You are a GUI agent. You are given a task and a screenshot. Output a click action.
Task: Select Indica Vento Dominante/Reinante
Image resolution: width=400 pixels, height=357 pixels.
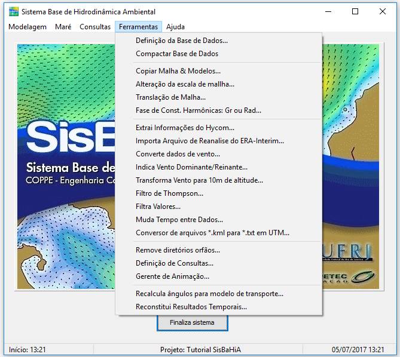[219, 167]
